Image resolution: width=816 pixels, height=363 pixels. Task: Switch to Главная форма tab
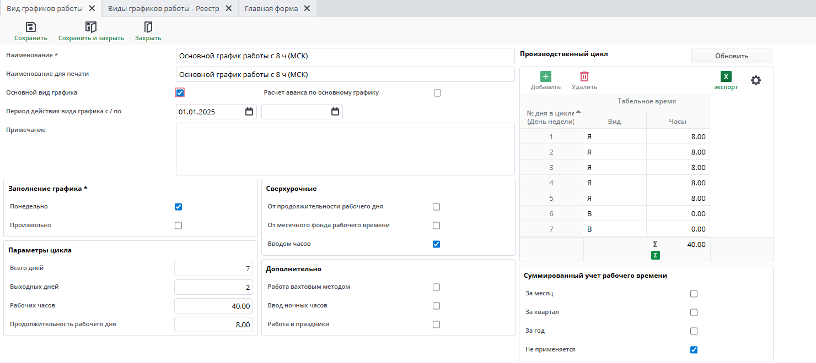pos(271,8)
